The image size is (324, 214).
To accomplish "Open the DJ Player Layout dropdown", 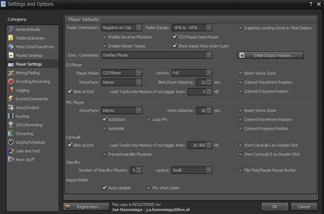I will [192, 73].
